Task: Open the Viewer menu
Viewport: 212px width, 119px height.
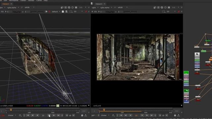Action: 23,1
